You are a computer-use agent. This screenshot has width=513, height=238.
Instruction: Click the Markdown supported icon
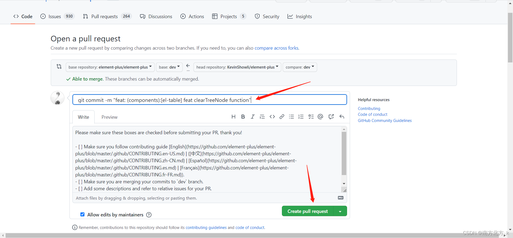click(341, 198)
